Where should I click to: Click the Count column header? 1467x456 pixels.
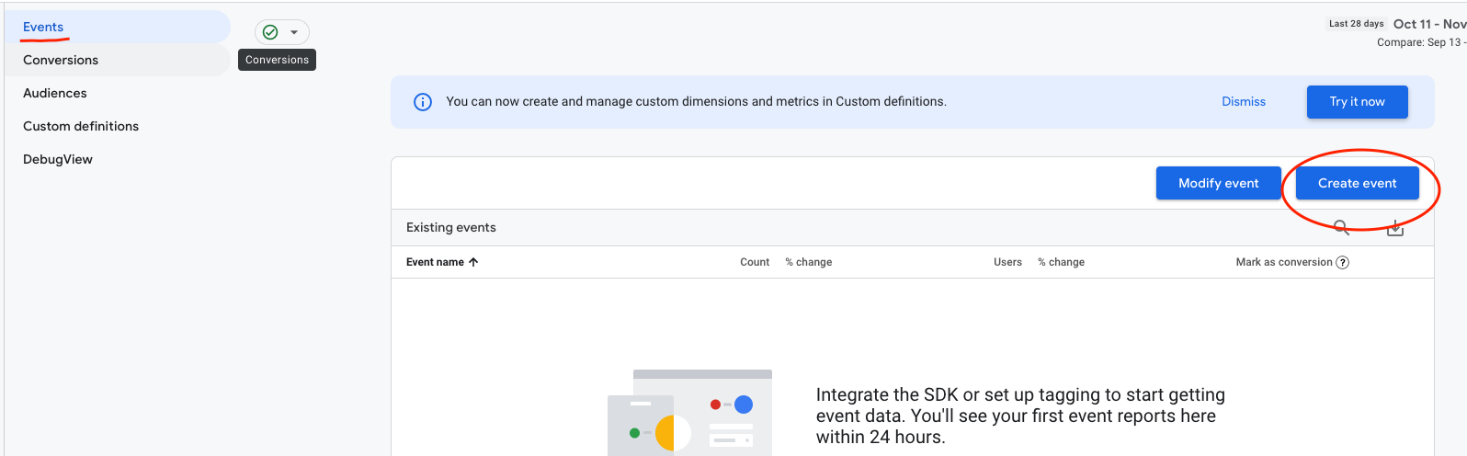pyautogui.click(x=755, y=262)
